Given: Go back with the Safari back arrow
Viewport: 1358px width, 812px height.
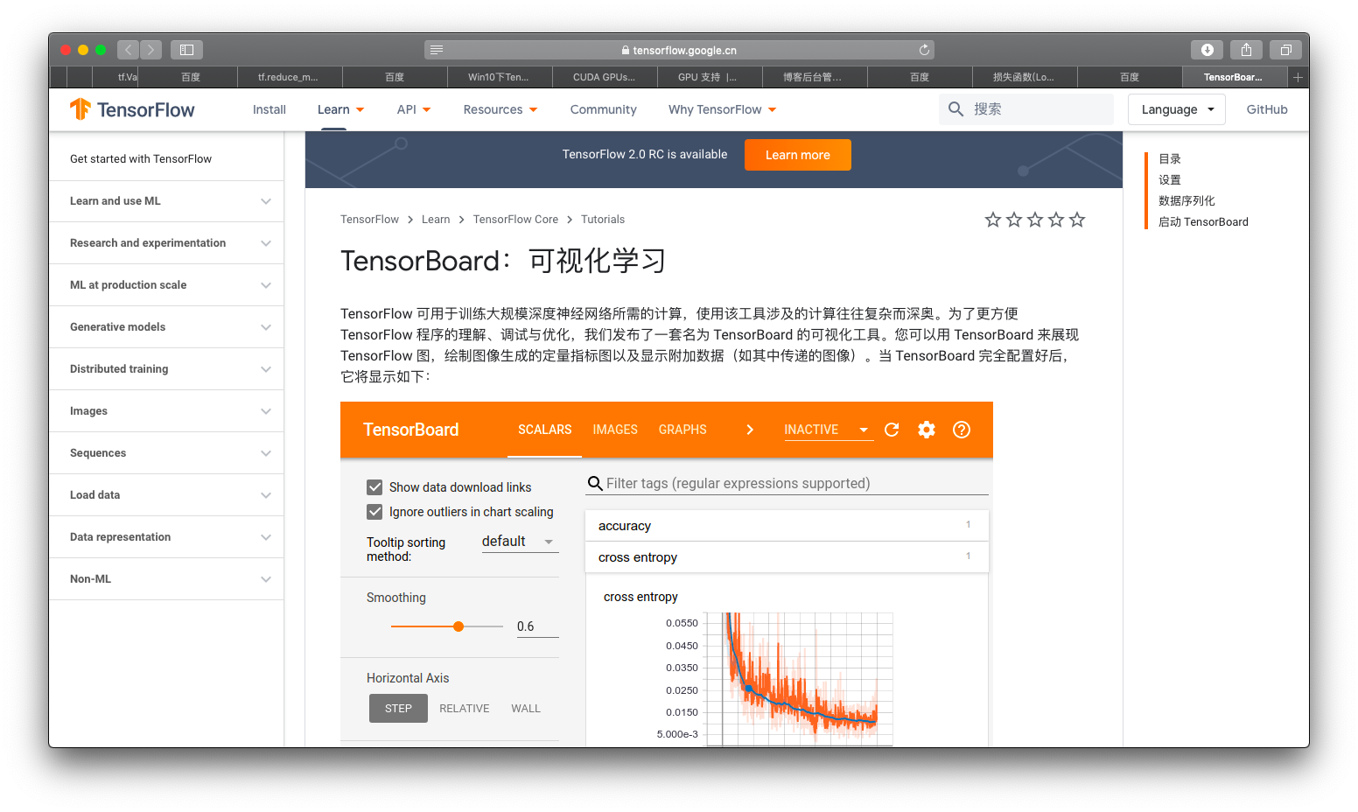Looking at the screenshot, I should [x=128, y=50].
